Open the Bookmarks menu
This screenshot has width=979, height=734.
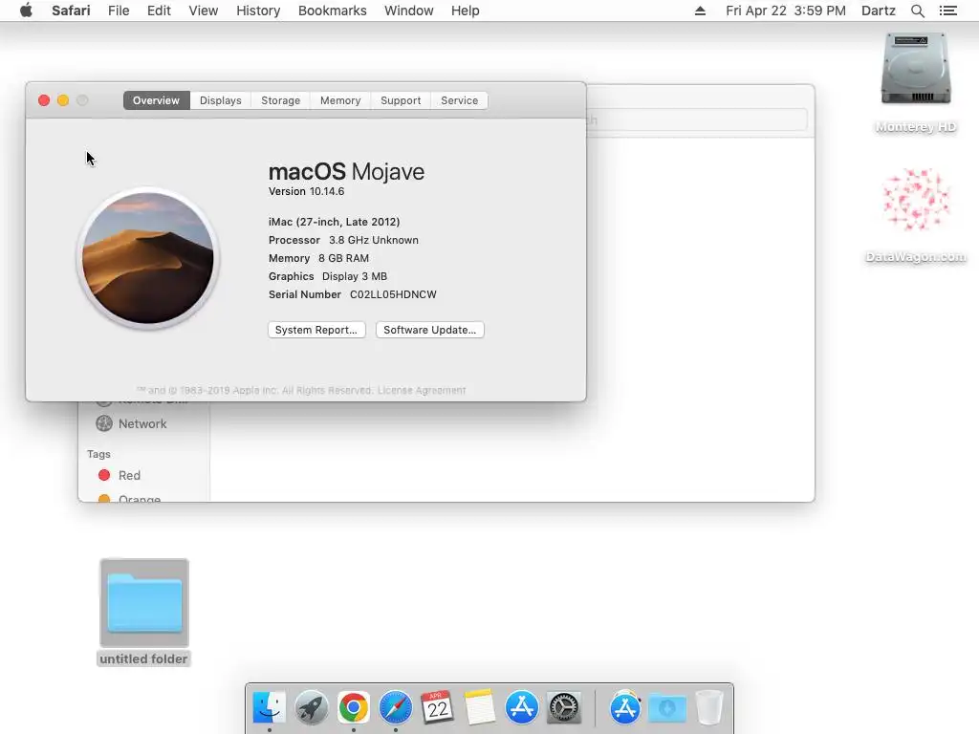[x=332, y=11]
